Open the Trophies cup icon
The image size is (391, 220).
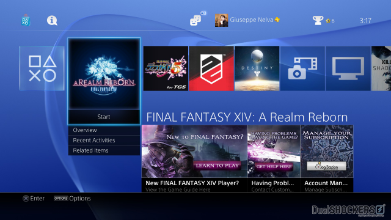(x=318, y=20)
